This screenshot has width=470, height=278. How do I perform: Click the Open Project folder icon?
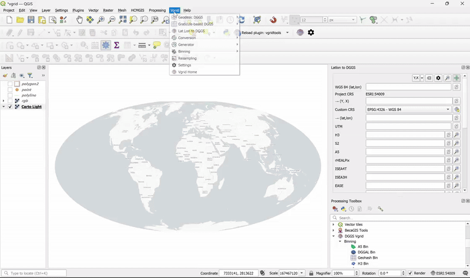click(x=21, y=20)
